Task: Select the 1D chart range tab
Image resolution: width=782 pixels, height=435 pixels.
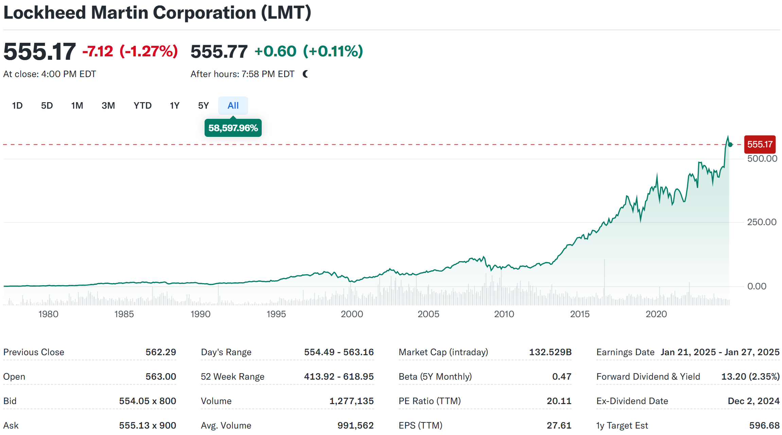Action: pyautogui.click(x=17, y=106)
